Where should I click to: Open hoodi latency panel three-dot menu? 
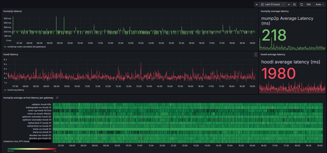256,54
